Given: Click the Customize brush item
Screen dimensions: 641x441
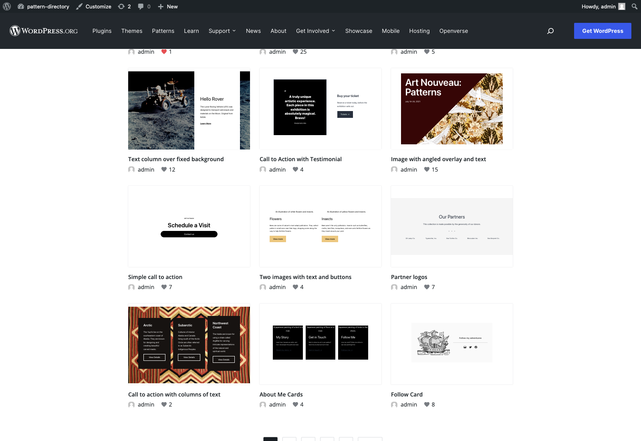Looking at the screenshot, I should click(94, 6).
